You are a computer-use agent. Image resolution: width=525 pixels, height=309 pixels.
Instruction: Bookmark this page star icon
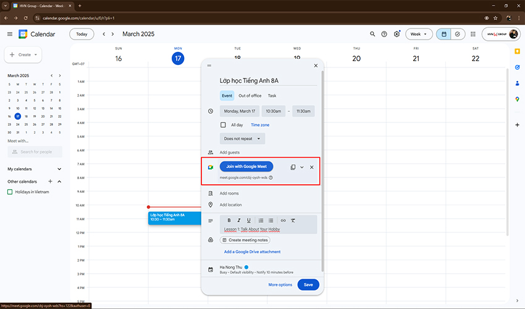(495, 18)
